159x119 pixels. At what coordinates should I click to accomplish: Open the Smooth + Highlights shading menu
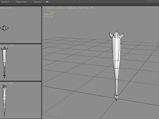(77, 8)
